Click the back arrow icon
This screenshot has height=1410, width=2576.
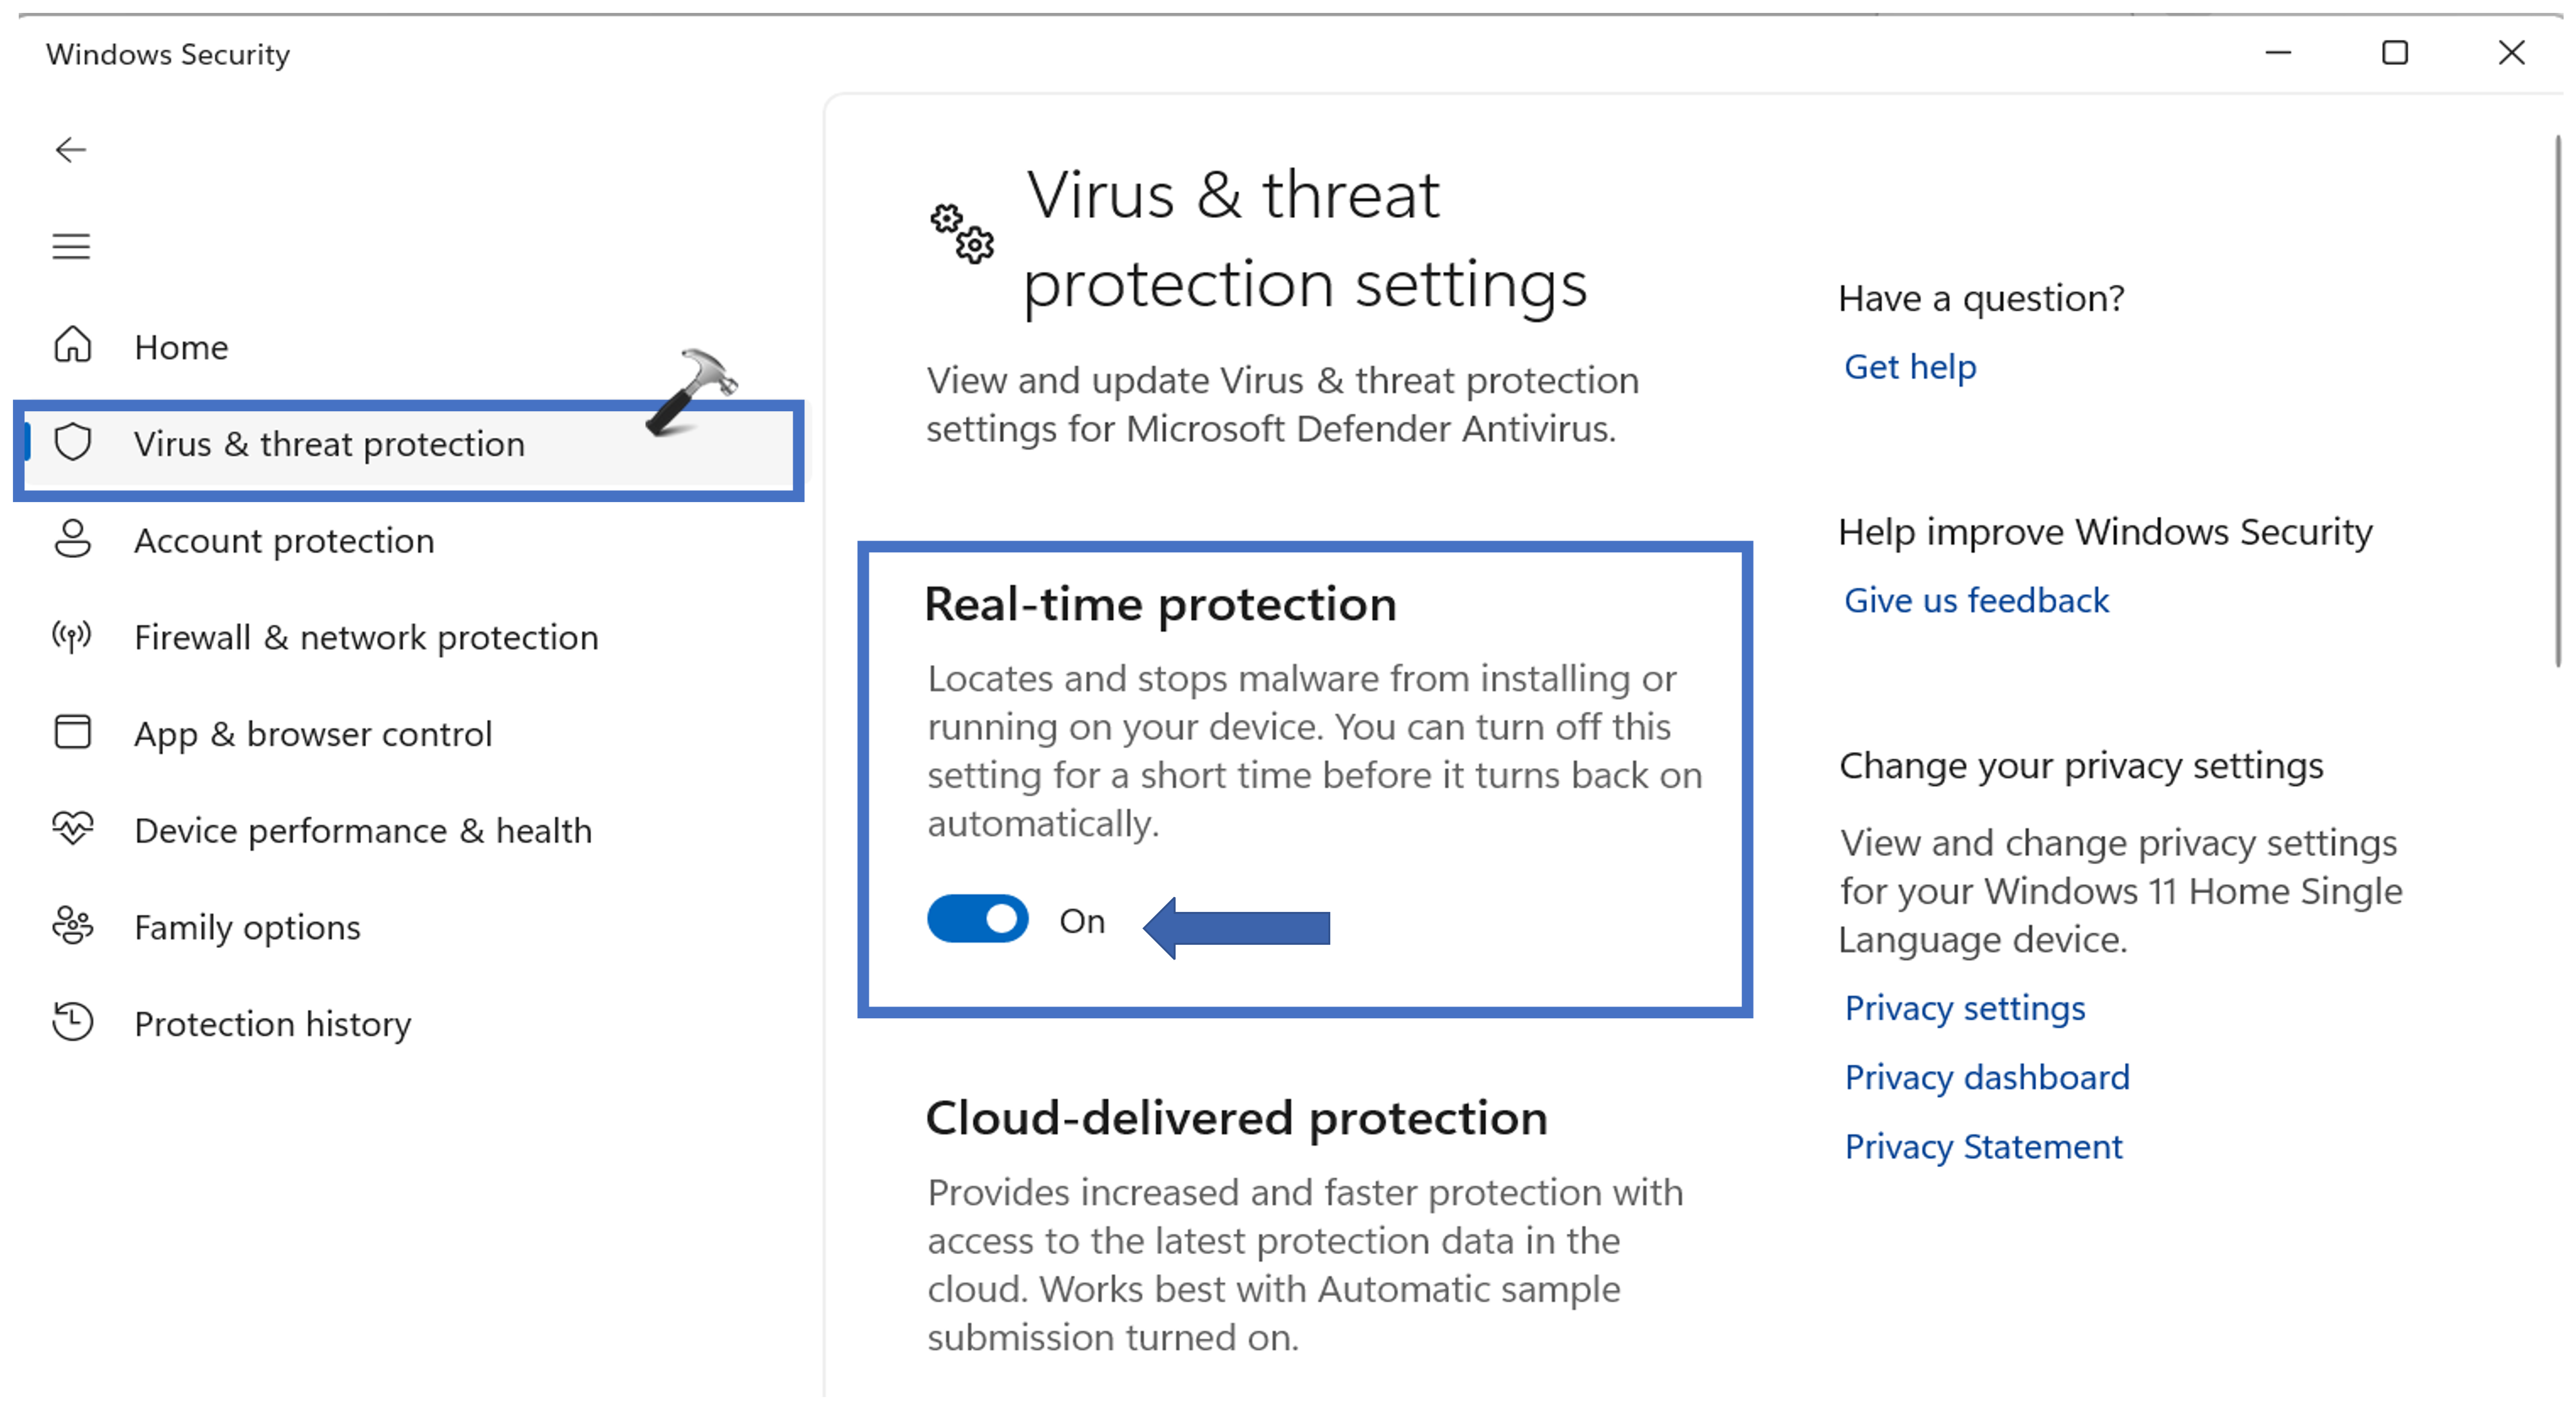[71, 150]
